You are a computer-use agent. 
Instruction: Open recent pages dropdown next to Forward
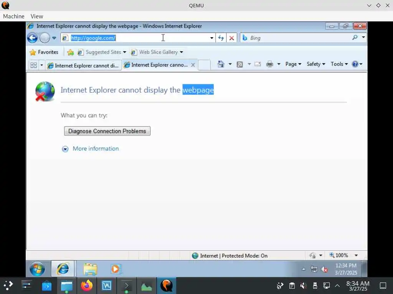[x=54, y=38]
